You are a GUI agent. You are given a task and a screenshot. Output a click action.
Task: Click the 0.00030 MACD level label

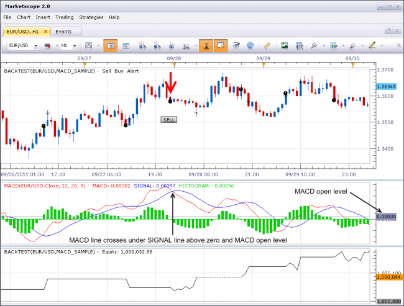[386, 217]
